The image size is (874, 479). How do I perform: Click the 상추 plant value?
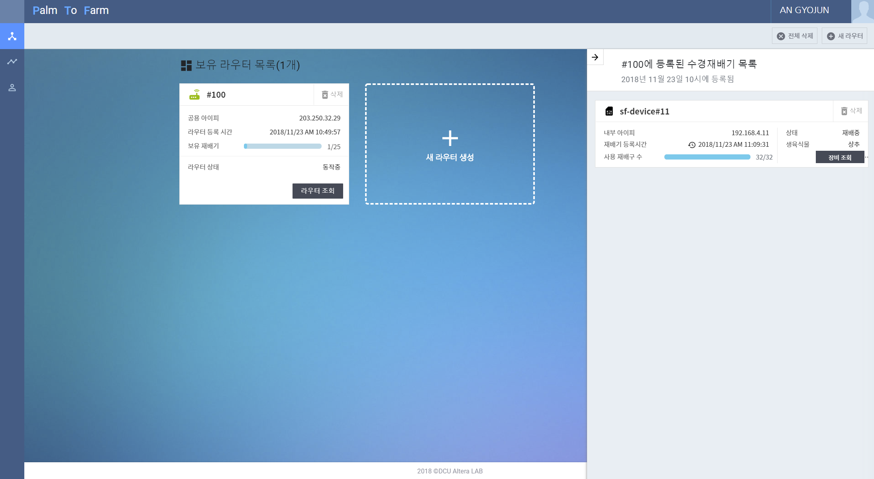[x=854, y=144]
